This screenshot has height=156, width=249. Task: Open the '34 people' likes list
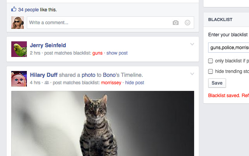click(28, 10)
